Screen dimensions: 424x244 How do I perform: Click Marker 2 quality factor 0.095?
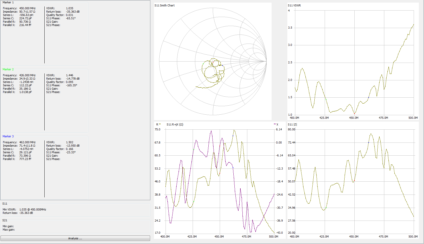[x=70, y=82]
